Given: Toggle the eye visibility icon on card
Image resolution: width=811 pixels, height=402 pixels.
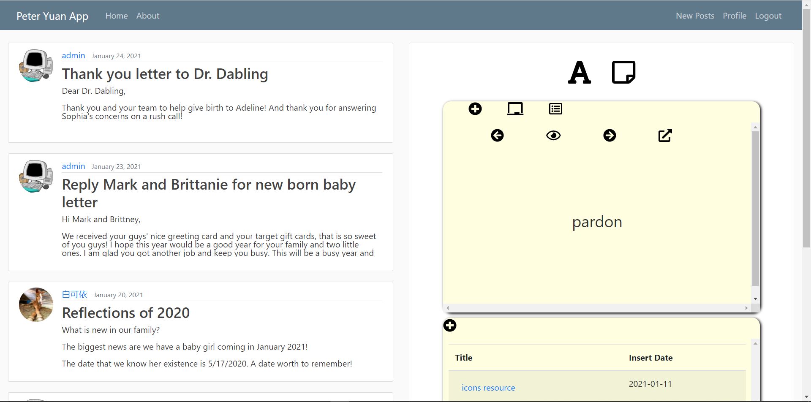Looking at the screenshot, I should 553,136.
